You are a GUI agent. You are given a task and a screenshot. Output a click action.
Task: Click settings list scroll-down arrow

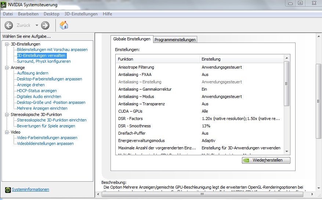287,152
